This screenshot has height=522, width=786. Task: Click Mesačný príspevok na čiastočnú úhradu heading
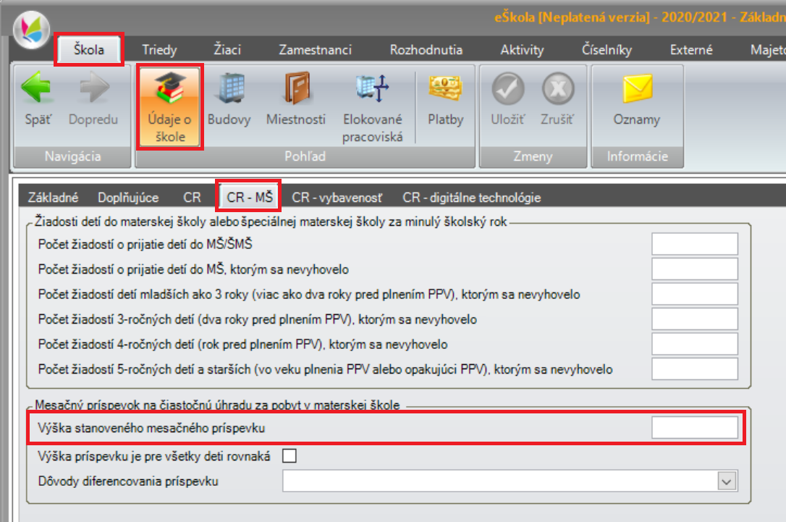click(x=217, y=405)
